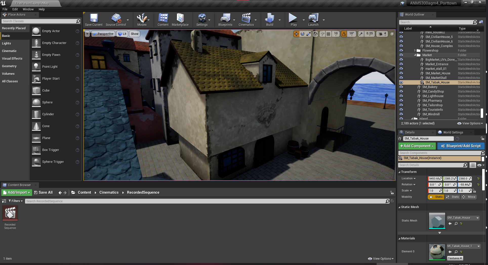
Task: Browse to SM_Tabak_House static mesh in Content Browser
Action: pos(456,224)
